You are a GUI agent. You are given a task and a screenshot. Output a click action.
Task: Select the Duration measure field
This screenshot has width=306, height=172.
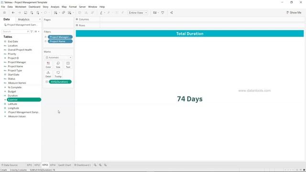(x=13, y=96)
